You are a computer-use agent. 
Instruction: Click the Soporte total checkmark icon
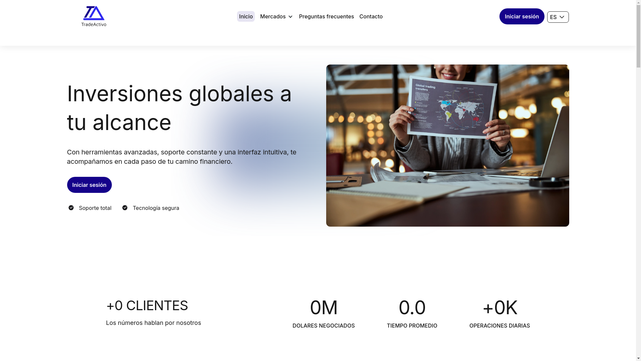(71, 208)
